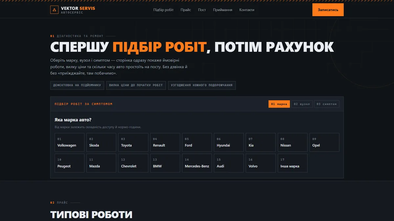
Task: Select the Mazda brand tile
Action: (101, 163)
